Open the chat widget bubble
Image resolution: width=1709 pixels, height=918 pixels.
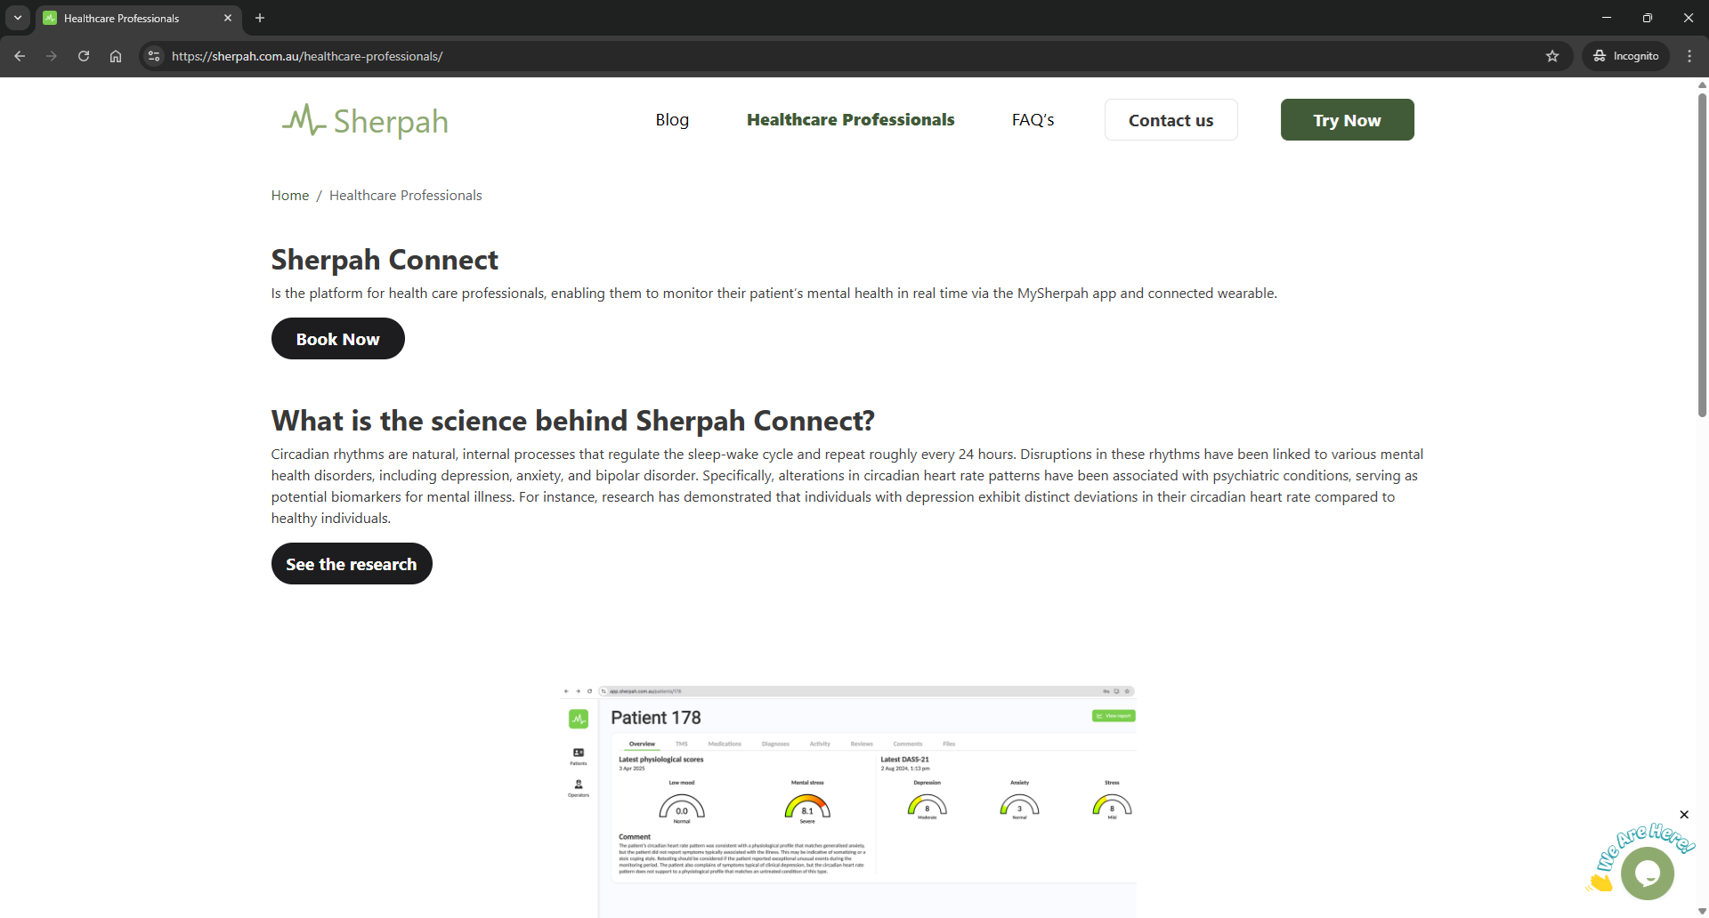click(1647, 874)
